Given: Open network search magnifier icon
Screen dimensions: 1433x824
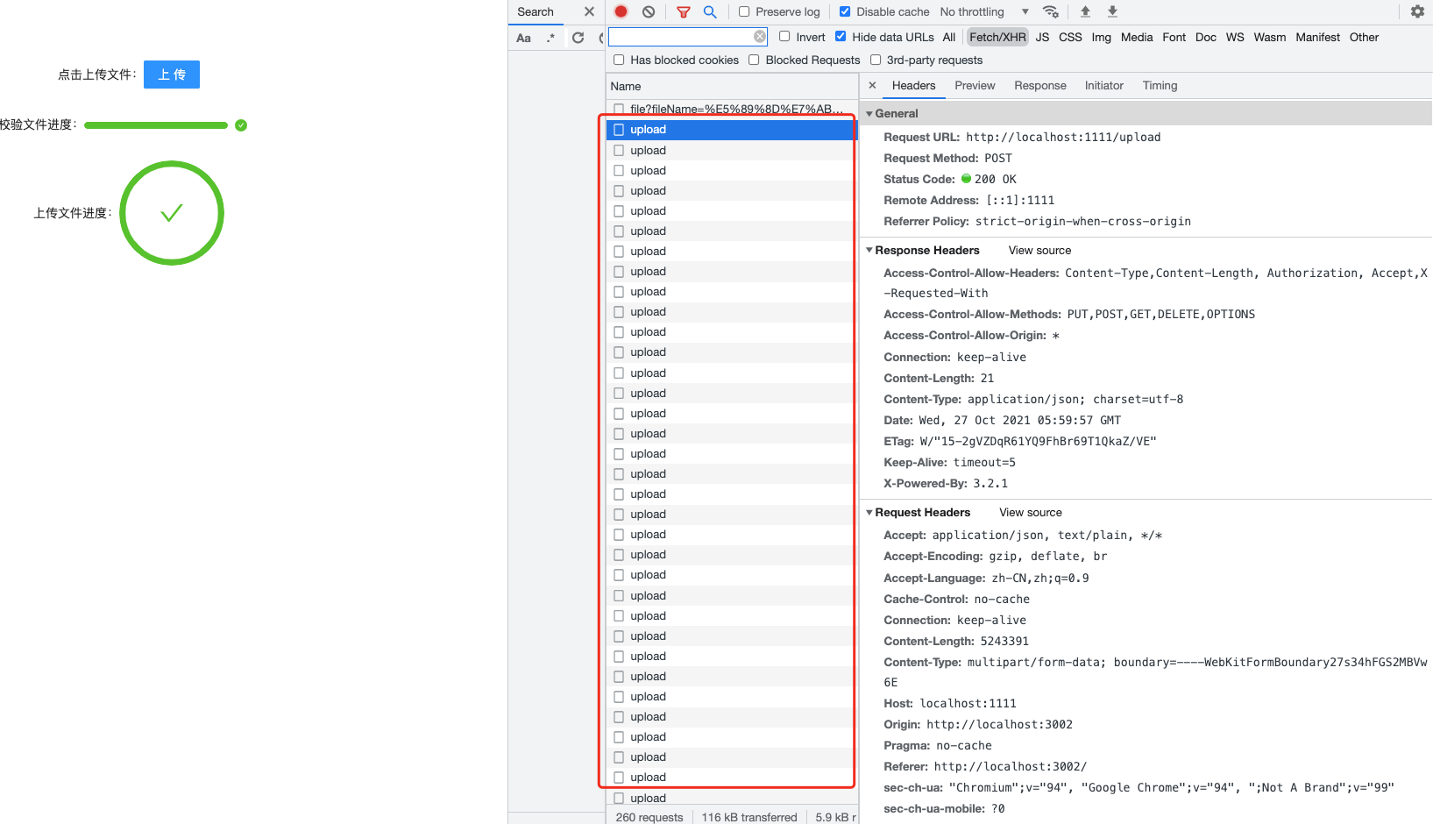Looking at the screenshot, I should 710,11.
